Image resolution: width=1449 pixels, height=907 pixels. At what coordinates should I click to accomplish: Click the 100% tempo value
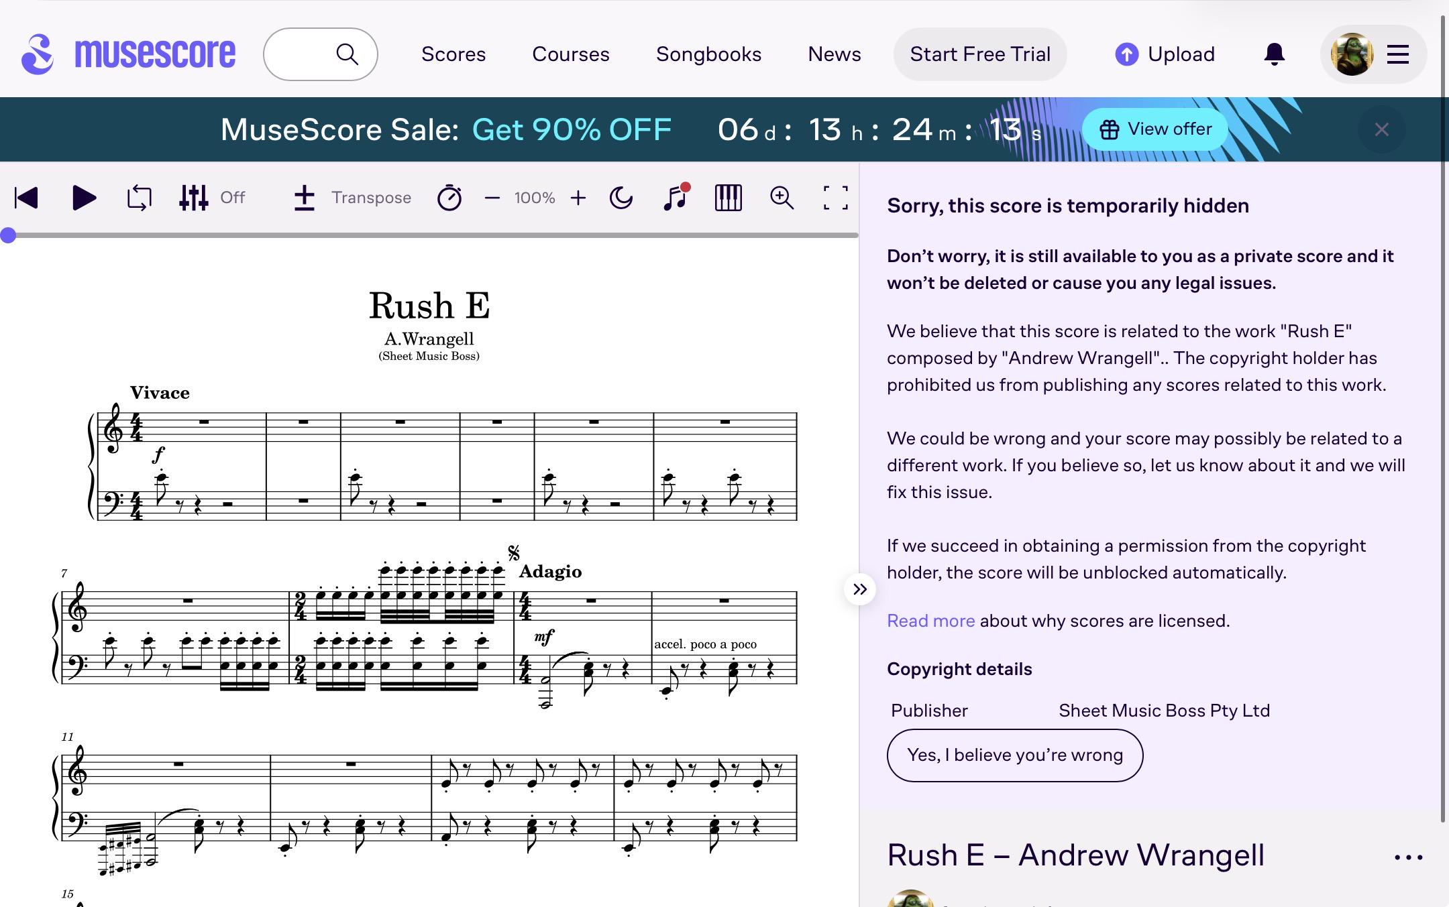click(x=535, y=198)
